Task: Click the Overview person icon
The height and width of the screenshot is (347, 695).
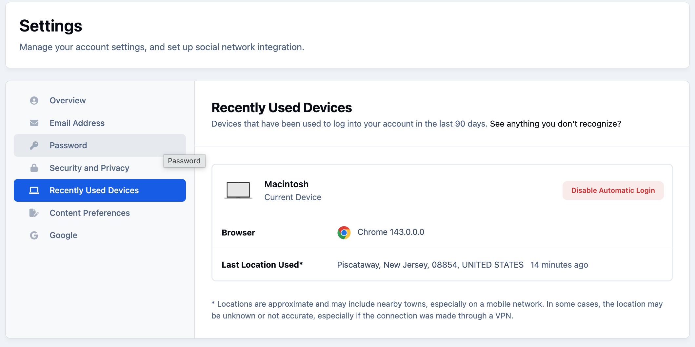Action: (x=34, y=100)
